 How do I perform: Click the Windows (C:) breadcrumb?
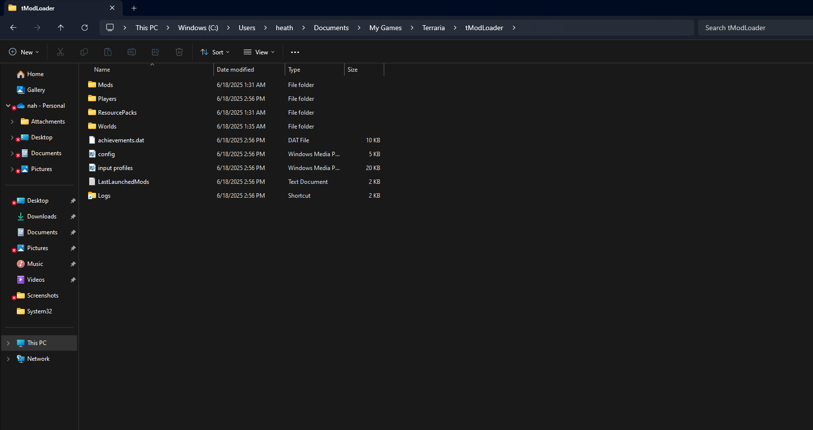tap(198, 28)
